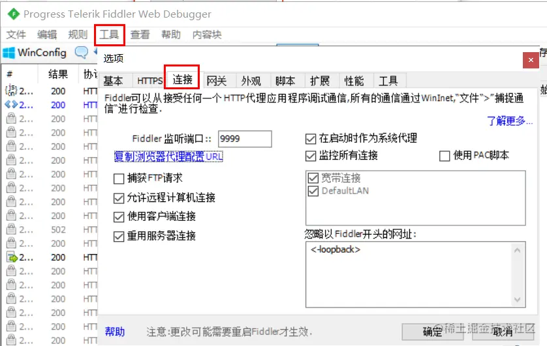547x346 pixels.
Task: Open the 文件 menu
Action: (x=16, y=35)
